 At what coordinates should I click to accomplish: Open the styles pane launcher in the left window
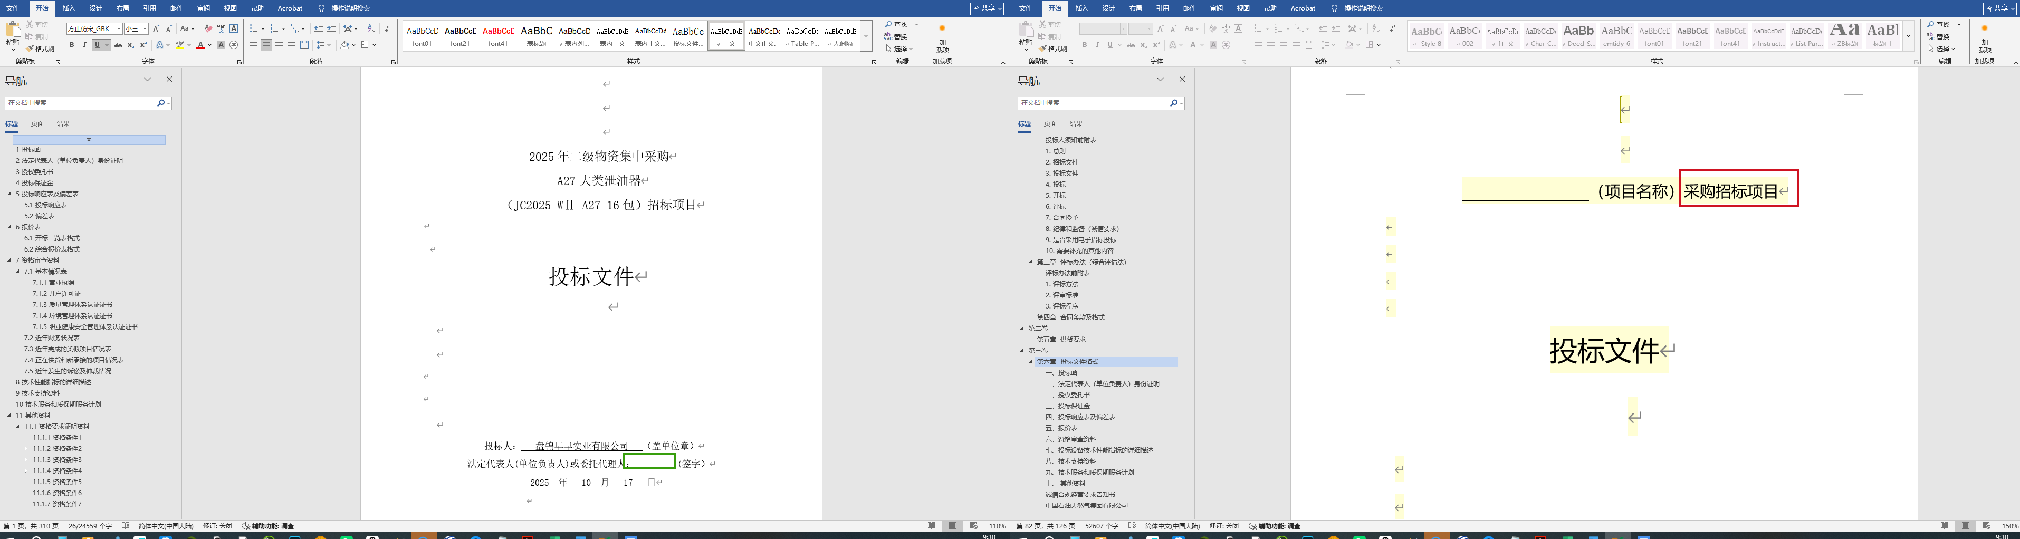[874, 62]
